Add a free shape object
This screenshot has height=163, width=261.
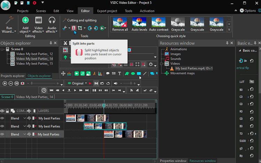click(x=127, y=74)
